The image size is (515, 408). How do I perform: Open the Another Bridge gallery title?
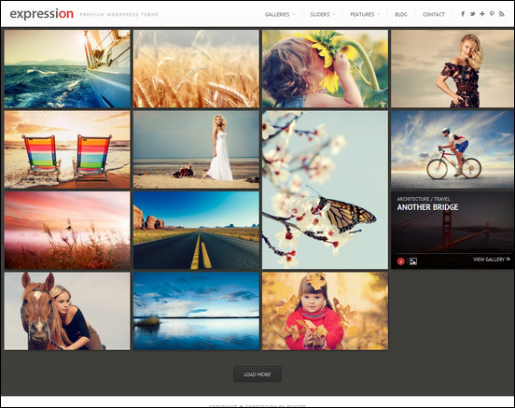coord(427,207)
